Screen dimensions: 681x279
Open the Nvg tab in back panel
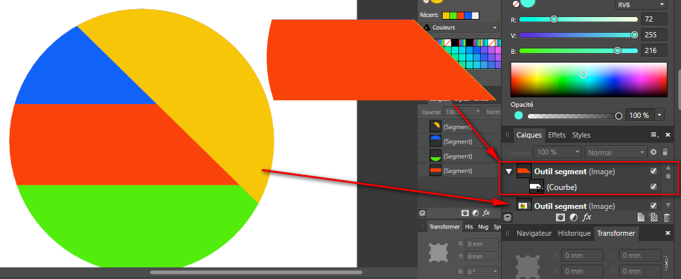[483, 227]
